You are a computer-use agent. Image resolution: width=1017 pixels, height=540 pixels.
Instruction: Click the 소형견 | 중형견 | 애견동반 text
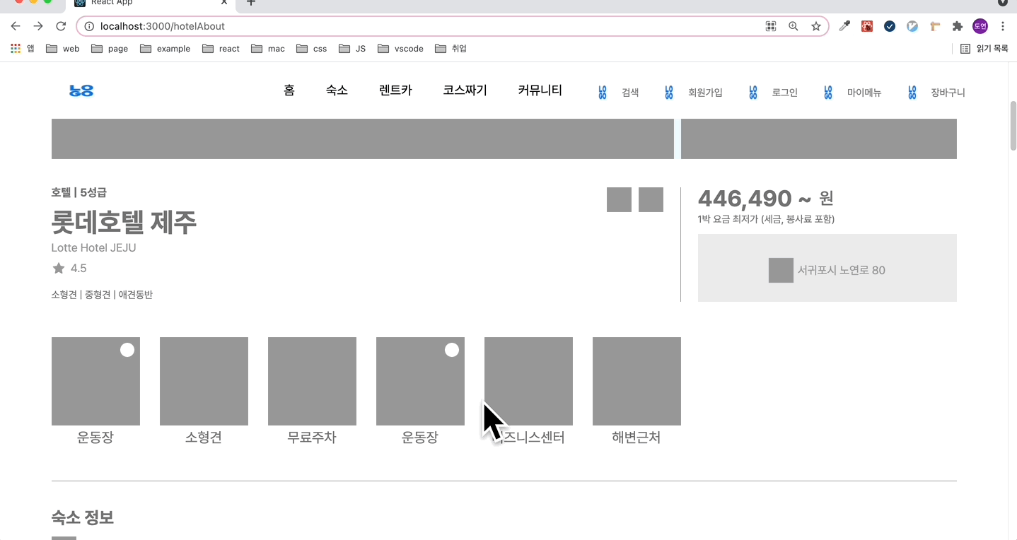(x=102, y=295)
